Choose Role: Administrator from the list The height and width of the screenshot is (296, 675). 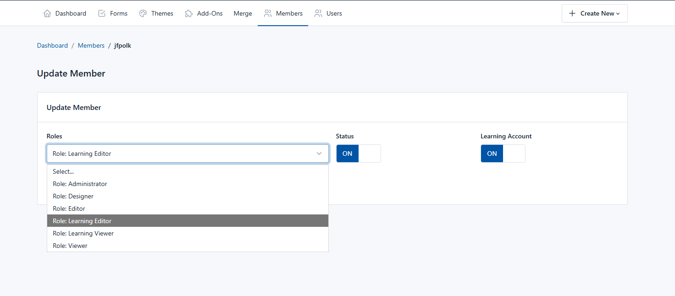click(x=80, y=184)
